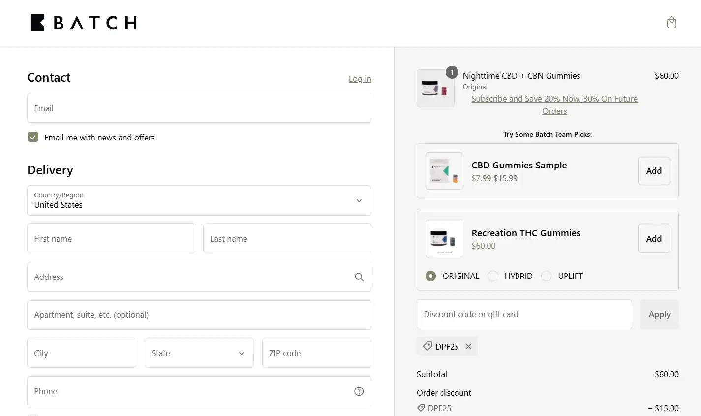This screenshot has width=701, height=416.
Task: Click the Email input field
Action: click(x=199, y=108)
